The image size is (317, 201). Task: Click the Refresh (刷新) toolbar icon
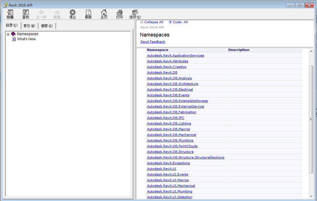(88, 12)
